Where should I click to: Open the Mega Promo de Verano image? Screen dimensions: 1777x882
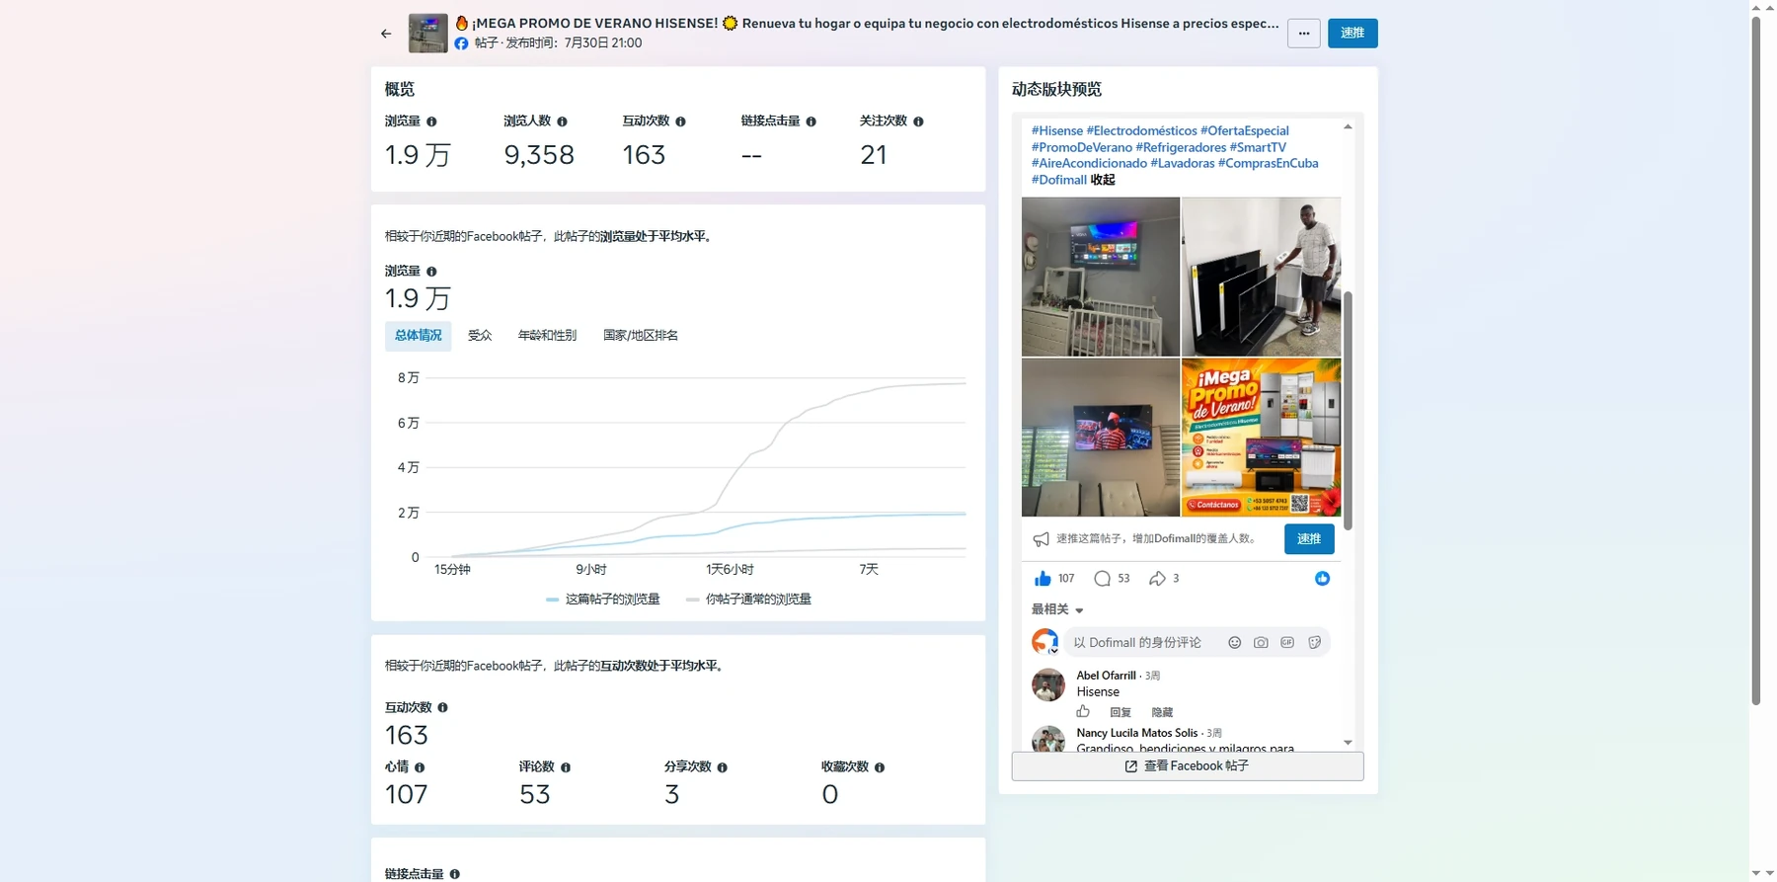1261,438
